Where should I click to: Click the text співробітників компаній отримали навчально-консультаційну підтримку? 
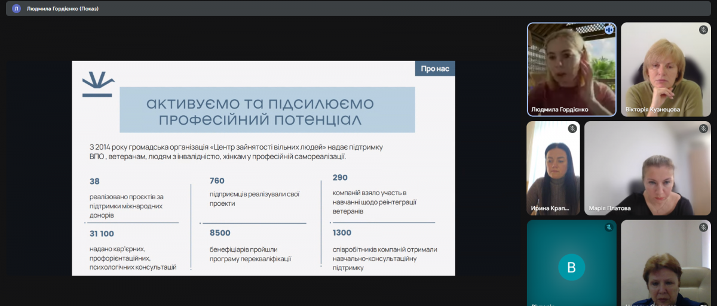click(385, 258)
